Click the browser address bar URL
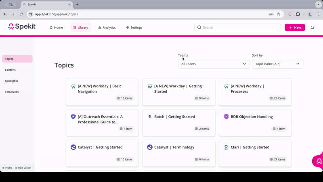Image resolution: width=323 pixels, height=182 pixels. point(57,14)
